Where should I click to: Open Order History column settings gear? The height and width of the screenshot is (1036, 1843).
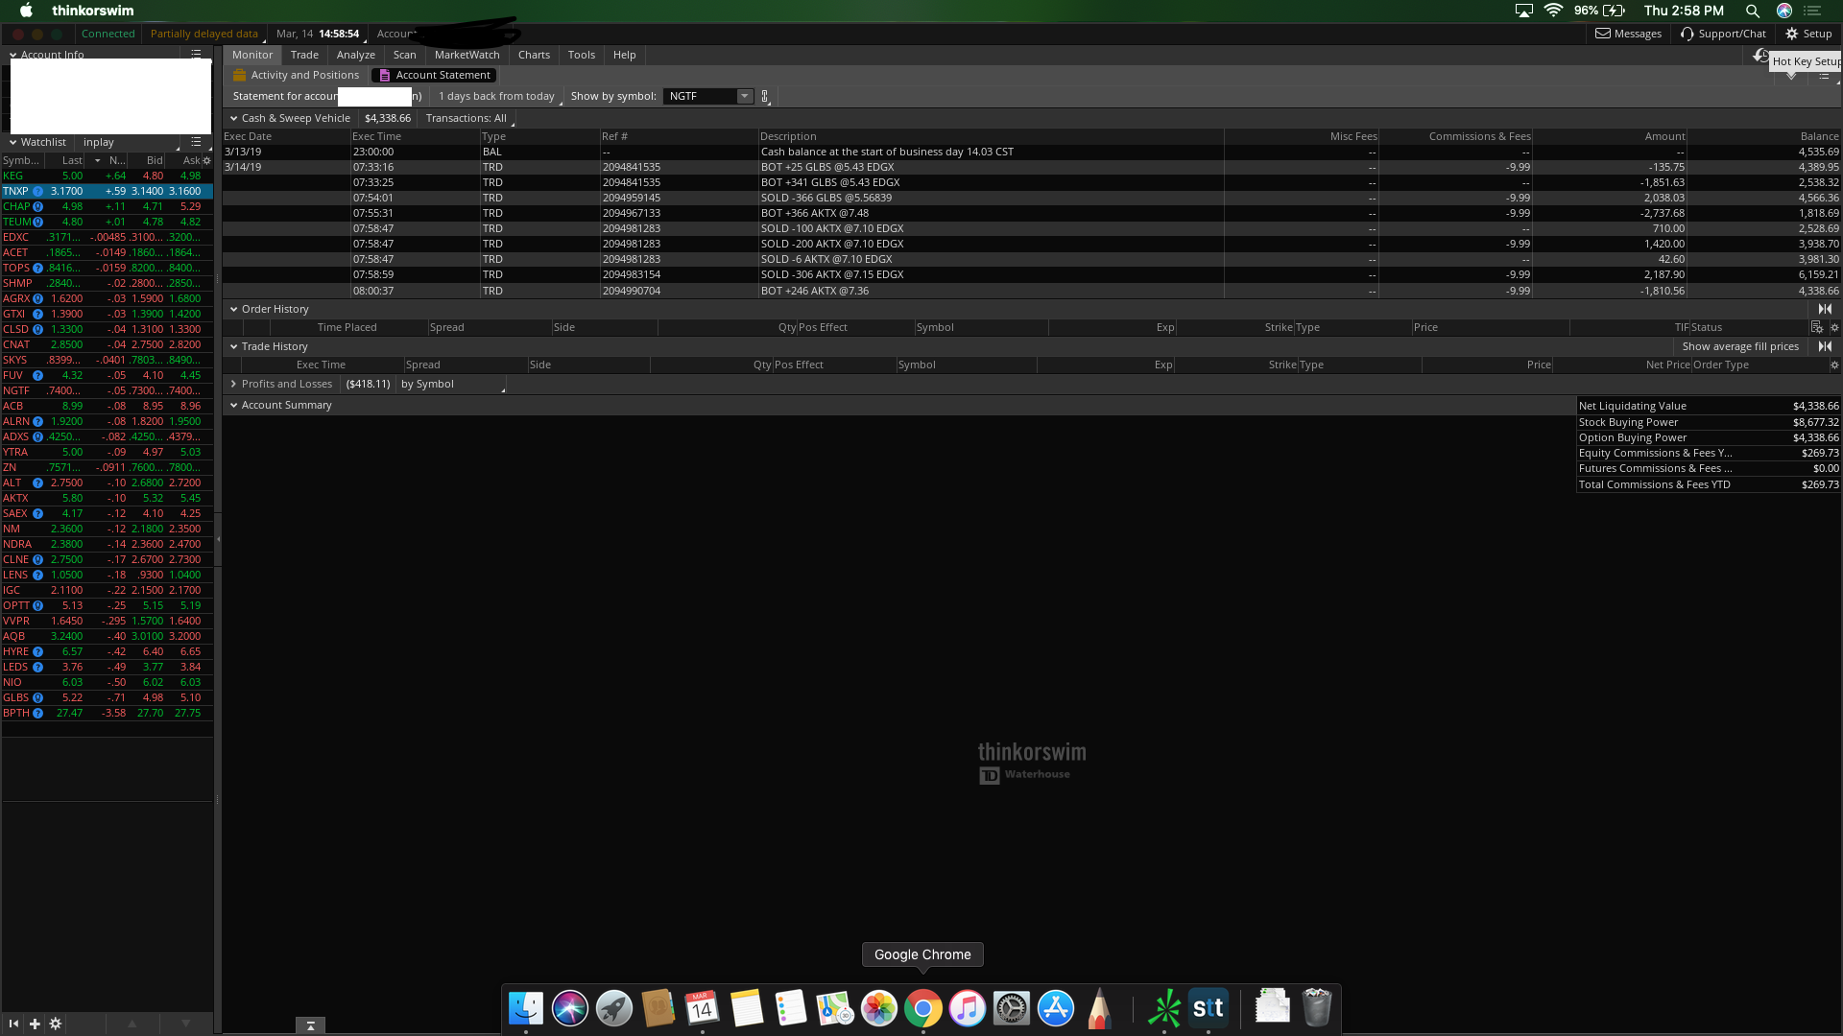[x=1834, y=328]
